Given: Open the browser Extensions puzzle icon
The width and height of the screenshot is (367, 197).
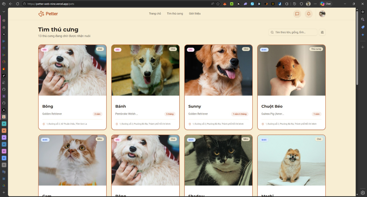Looking at the screenshot, I should (287, 4).
